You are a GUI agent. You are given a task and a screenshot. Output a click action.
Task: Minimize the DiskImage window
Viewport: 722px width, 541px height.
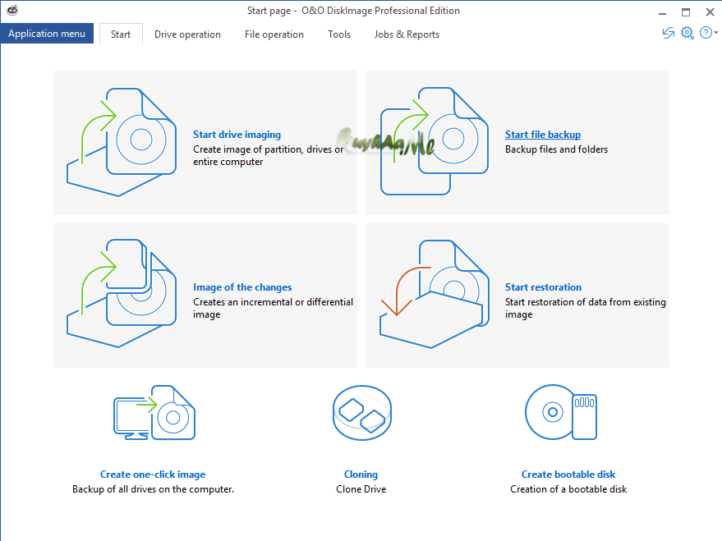[x=662, y=12]
